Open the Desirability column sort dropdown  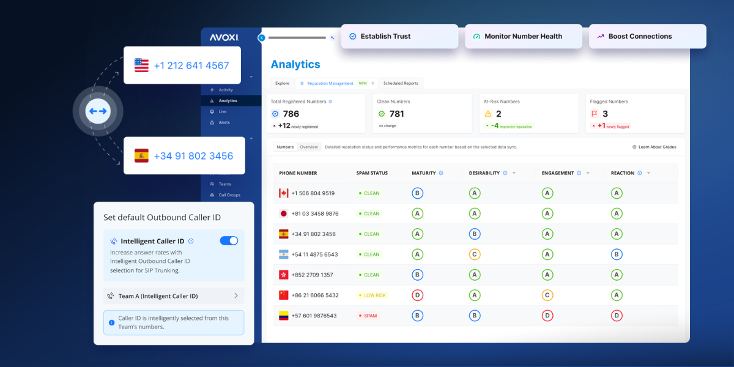[x=514, y=173]
